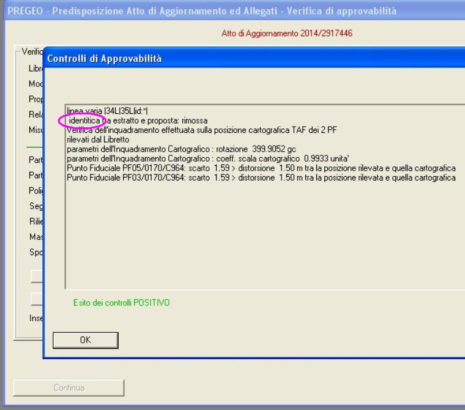The image size is (465, 410).
Task: Click the Punto Fiduciale PF05/0170/C964 line
Action: [x=261, y=168]
